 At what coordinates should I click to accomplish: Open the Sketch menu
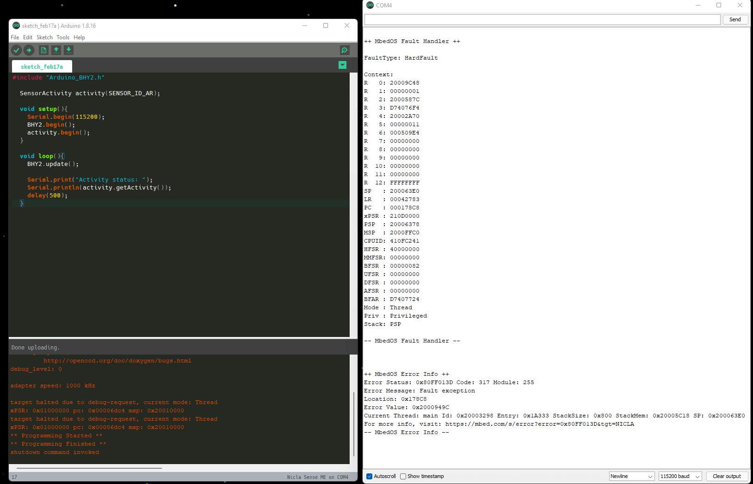click(x=44, y=37)
